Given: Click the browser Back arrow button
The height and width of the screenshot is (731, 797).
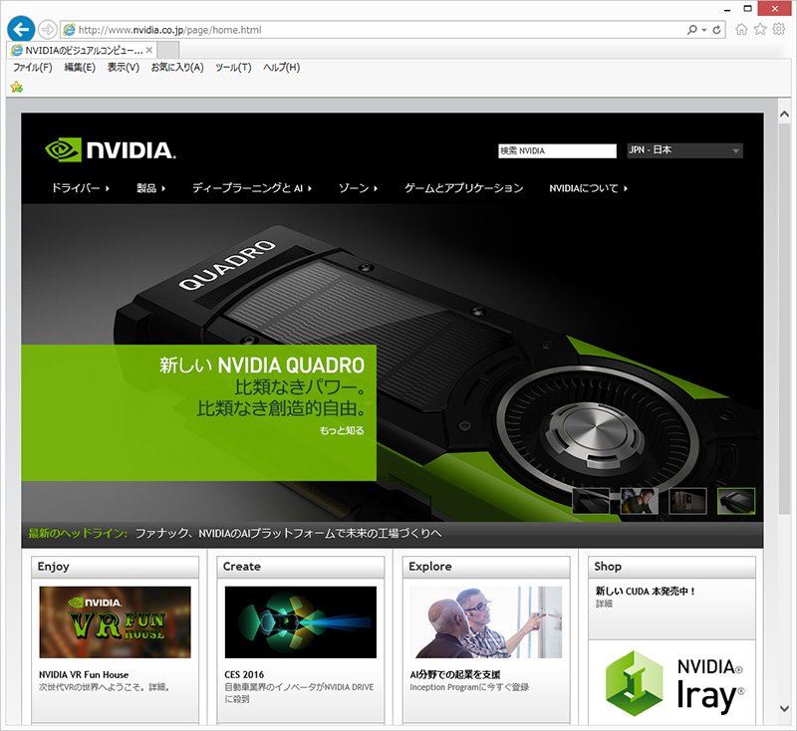Looking at the screenshot, I should pos(21,30).
